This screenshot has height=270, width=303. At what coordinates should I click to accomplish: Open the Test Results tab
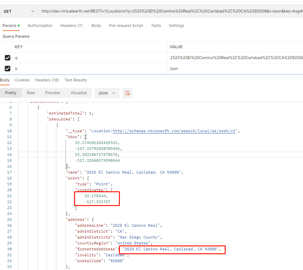pos(76,80)
